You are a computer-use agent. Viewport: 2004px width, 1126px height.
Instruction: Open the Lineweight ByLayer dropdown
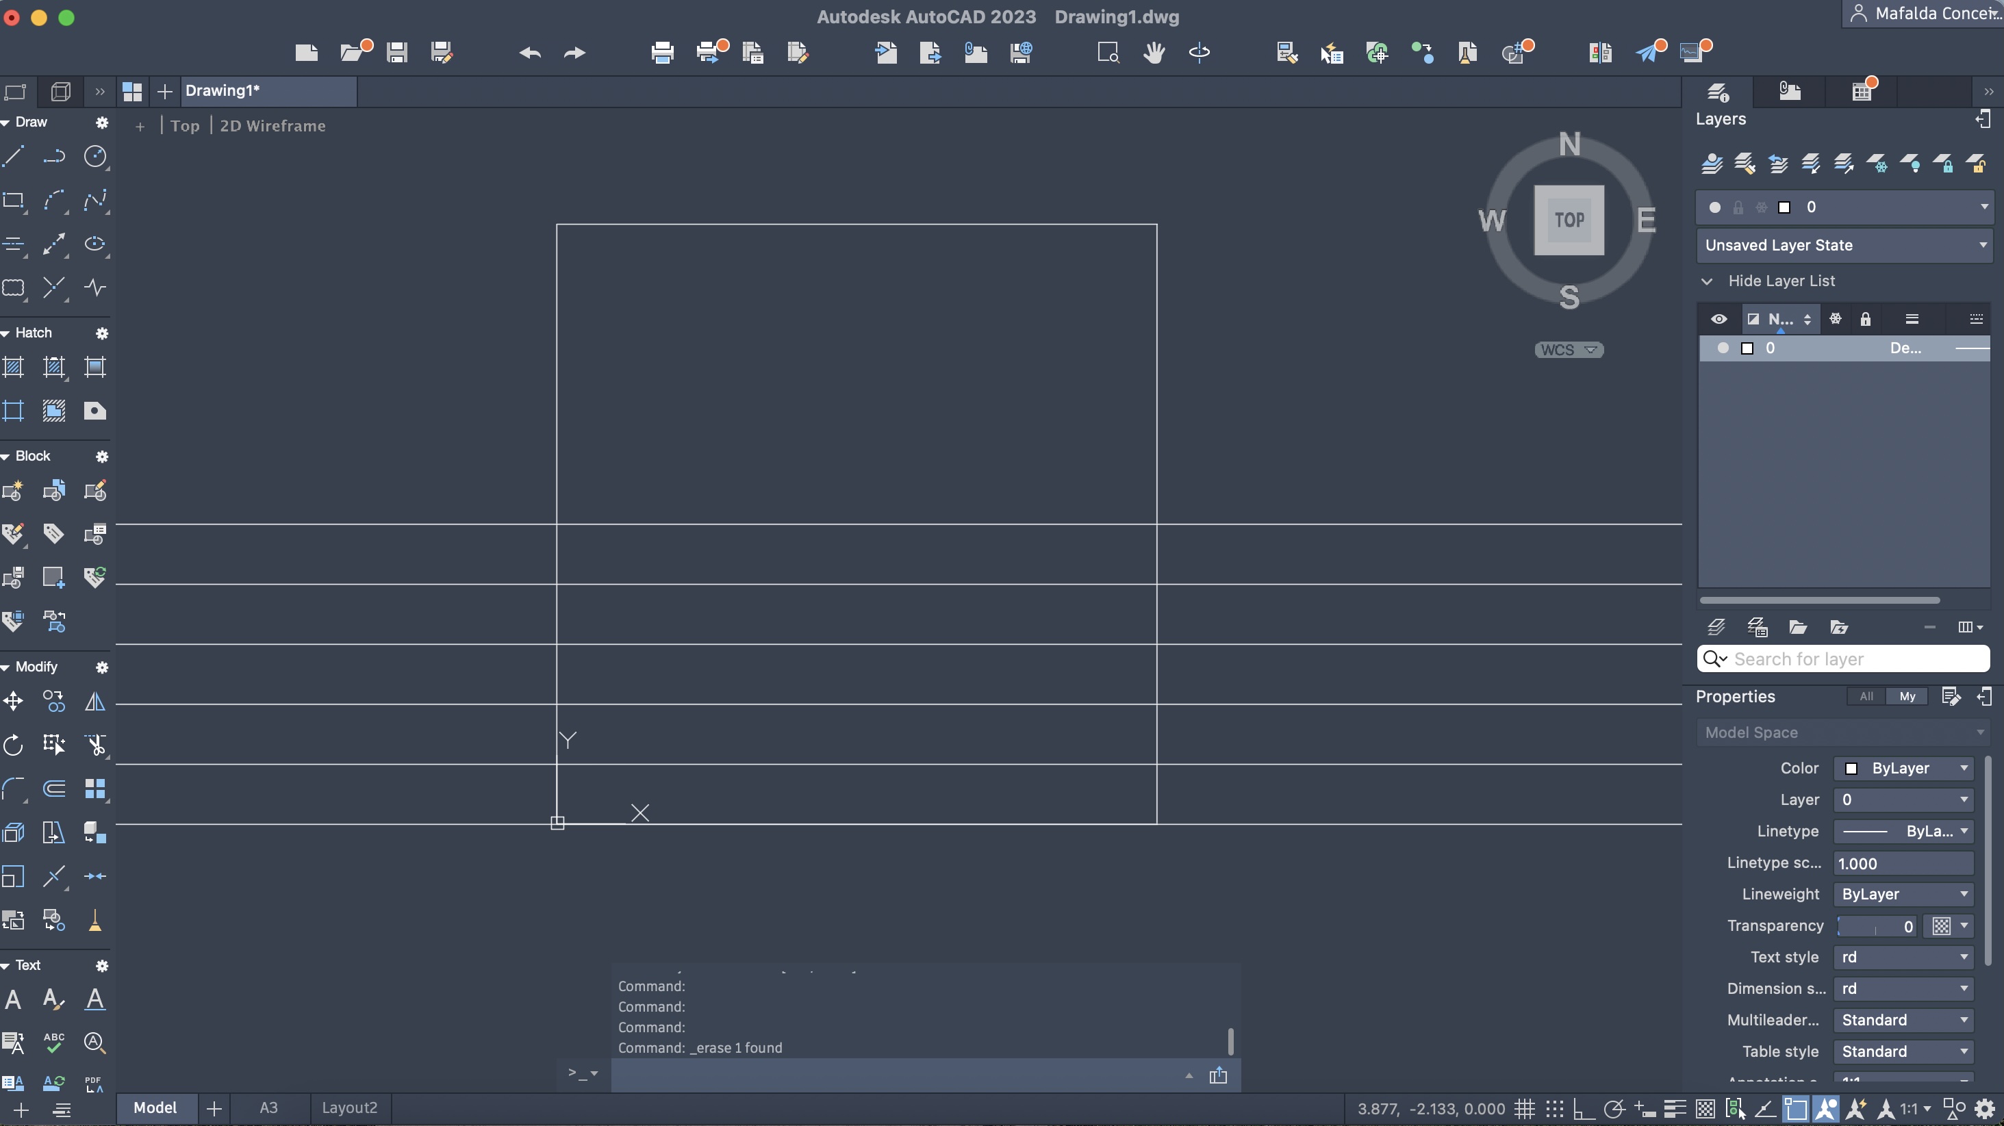click(x=1902, y=894)
